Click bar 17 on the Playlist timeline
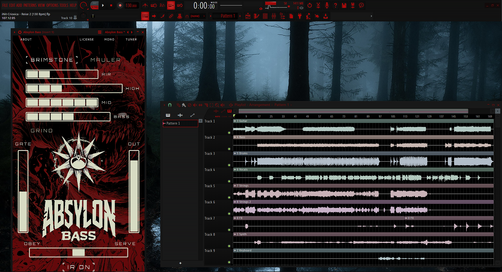Viewport: 502px width, 272px height. tap(259, 116)
